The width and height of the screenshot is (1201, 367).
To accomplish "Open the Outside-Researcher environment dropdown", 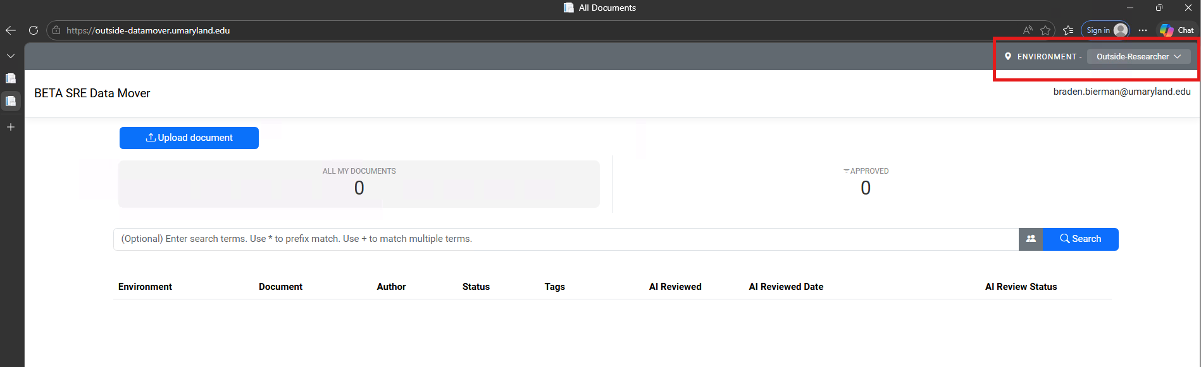I will (1138, 57).
